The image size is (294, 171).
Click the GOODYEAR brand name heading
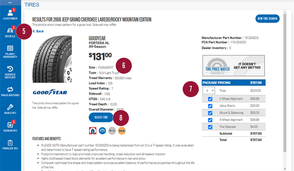coord(97,39)
